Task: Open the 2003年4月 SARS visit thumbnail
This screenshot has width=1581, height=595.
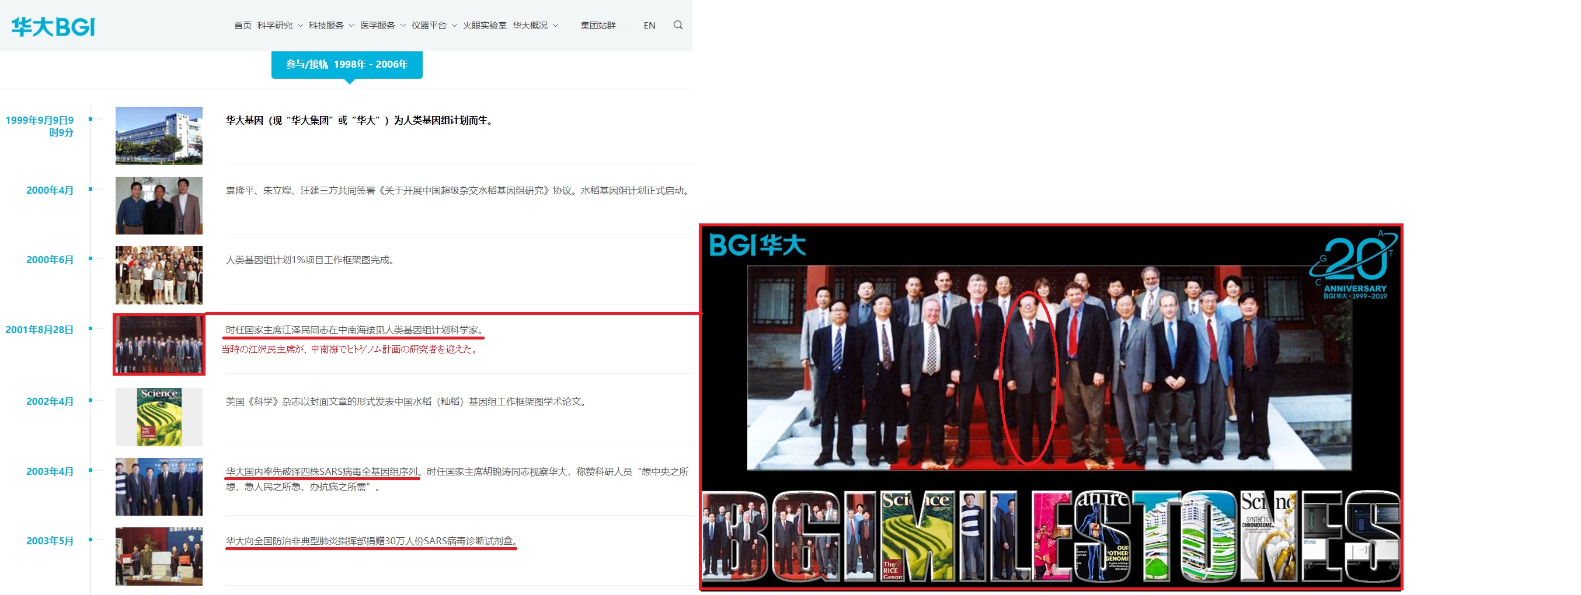Action: tap(159, 487)
